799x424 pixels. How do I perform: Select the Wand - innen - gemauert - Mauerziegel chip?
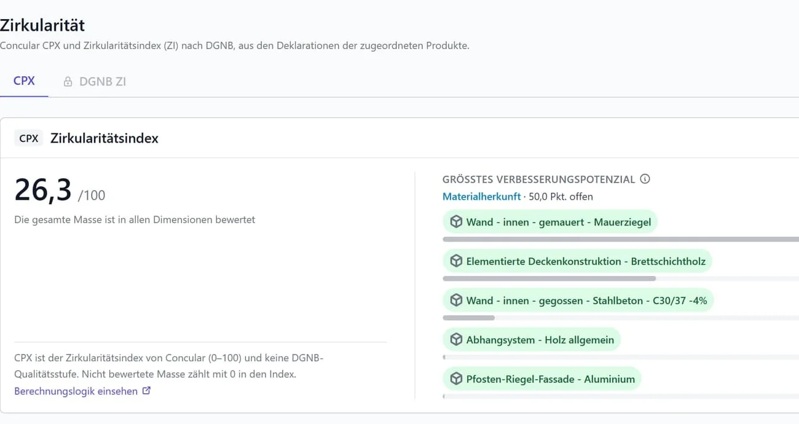[550, 222]
